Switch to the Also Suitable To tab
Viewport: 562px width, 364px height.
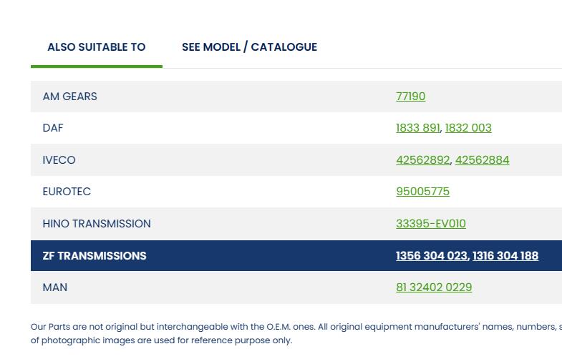coord(96,47)
